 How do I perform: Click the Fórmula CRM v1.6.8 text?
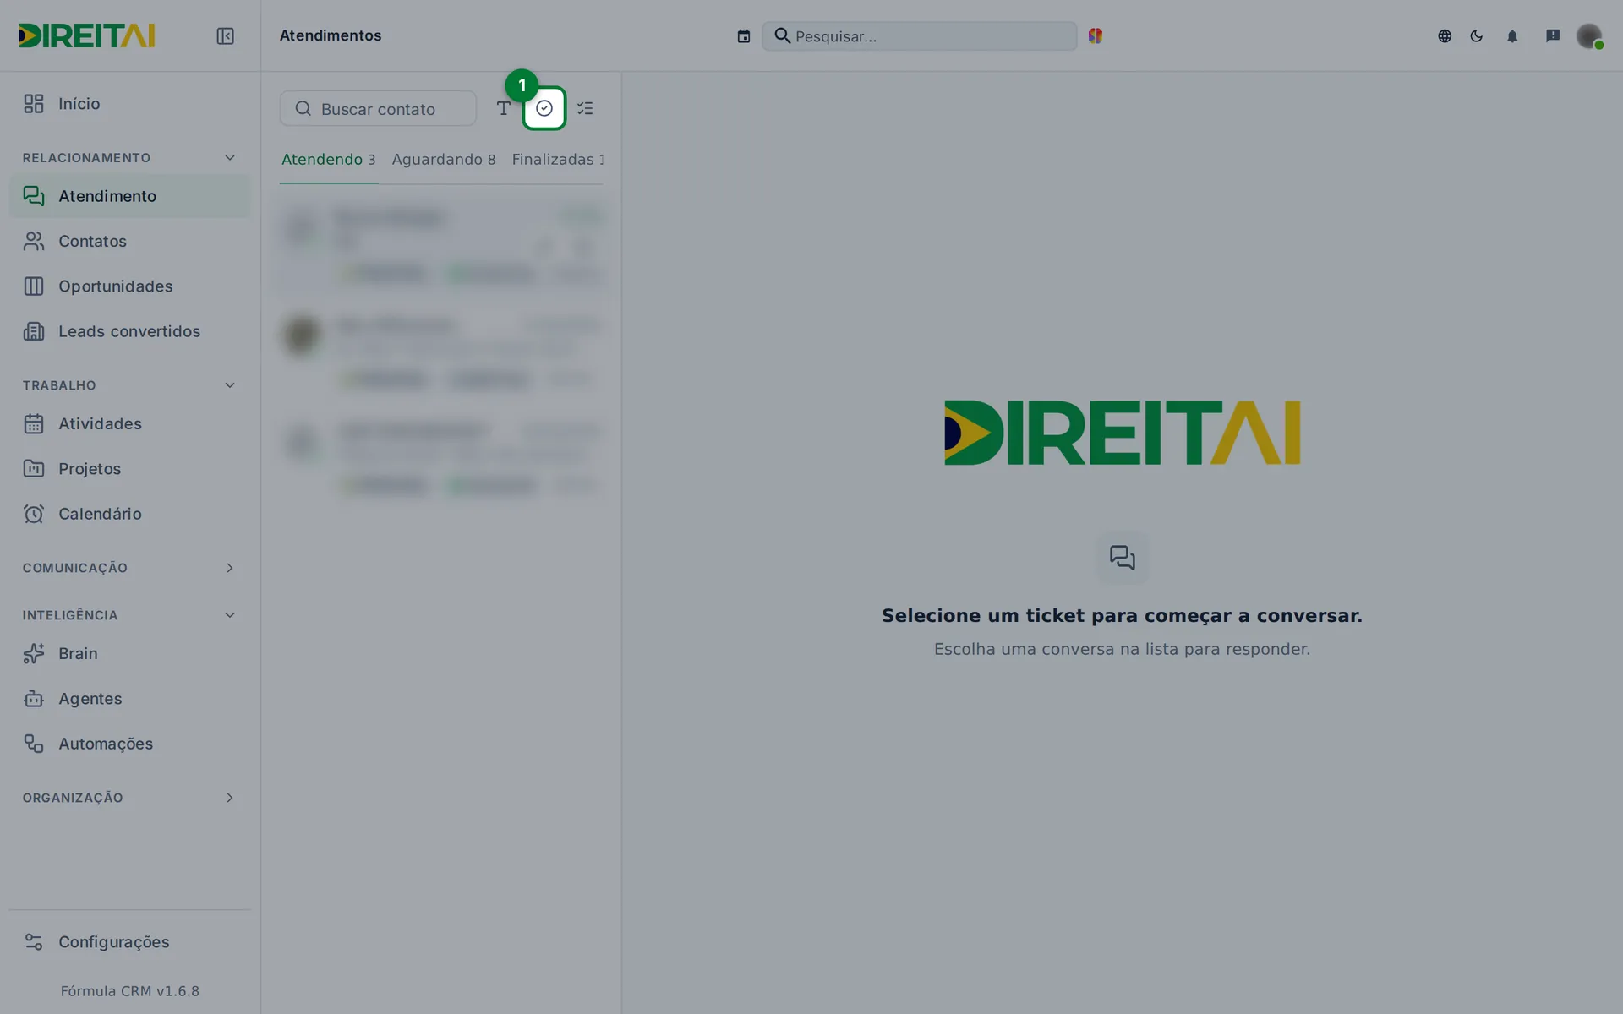click(x=130, y=991)
